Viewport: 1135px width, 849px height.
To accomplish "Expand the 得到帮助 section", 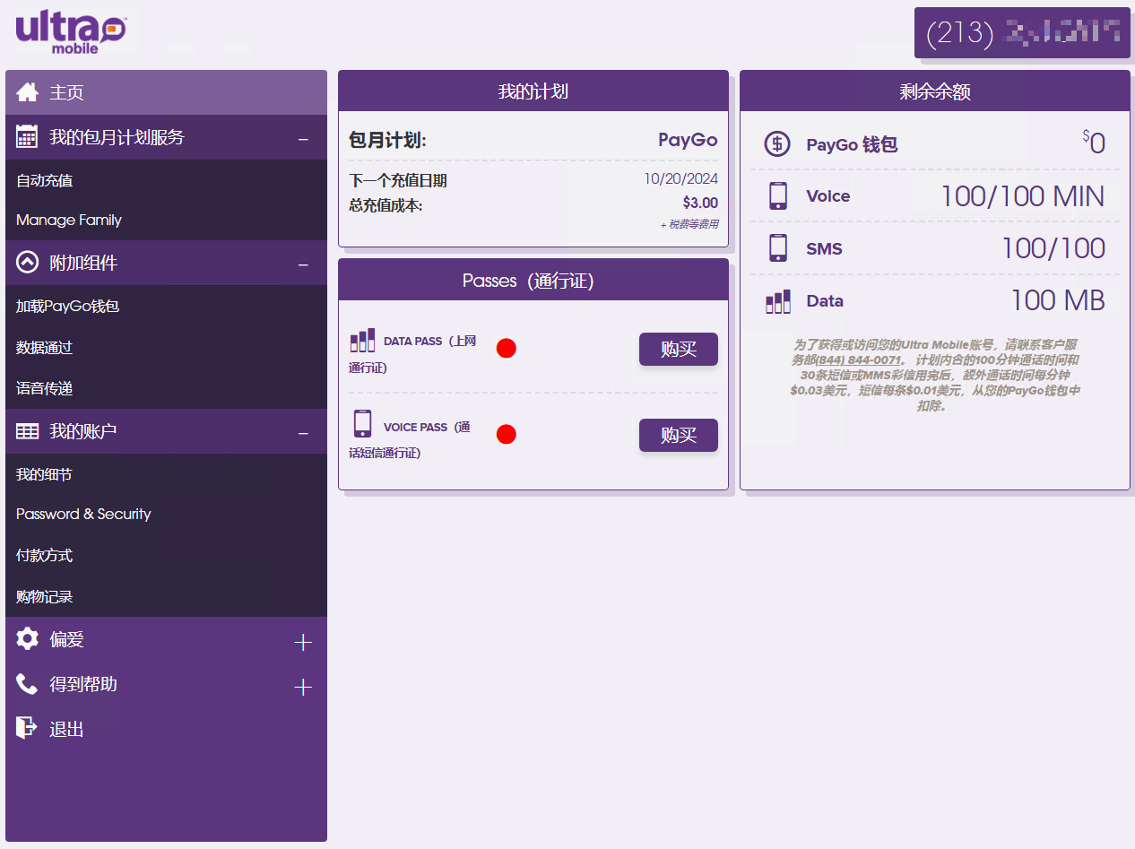I will [x=303, y=687].
